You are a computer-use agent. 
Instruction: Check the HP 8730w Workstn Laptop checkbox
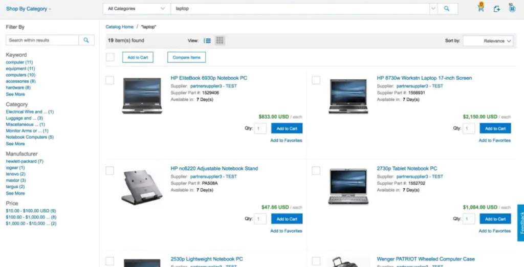(316, 80)
